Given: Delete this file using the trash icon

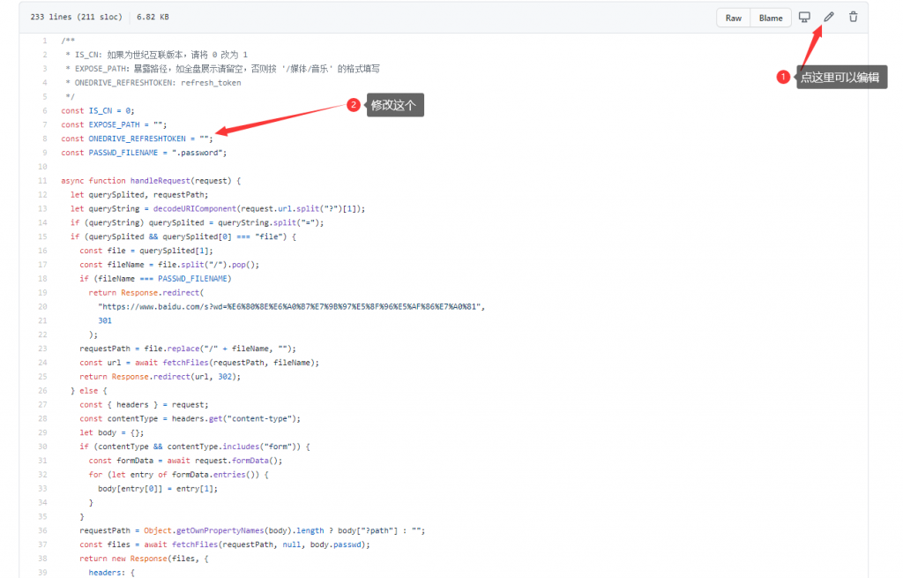Looking at the screenshot, I should [x=853, y=18].
